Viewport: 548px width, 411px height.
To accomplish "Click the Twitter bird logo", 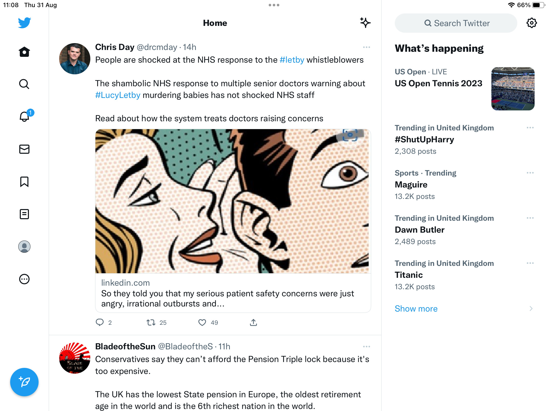I will 24,23.
